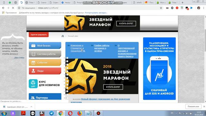
Task: Open the Chrome three-dot menu
Action: [x=204, y=8]
